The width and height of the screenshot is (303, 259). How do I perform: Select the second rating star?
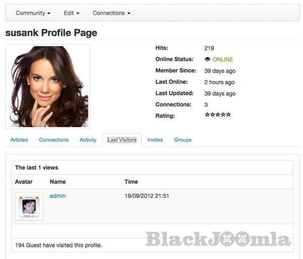coord(213,115)
